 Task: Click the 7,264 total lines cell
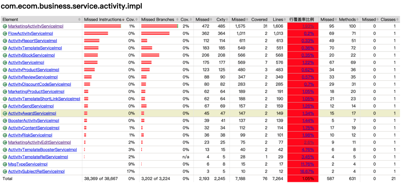coord(278,179)
